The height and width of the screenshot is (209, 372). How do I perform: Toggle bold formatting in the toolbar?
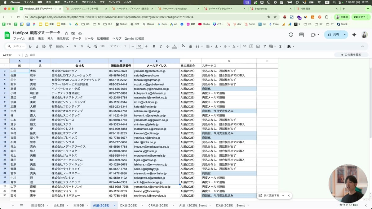[x=154, y=46]
